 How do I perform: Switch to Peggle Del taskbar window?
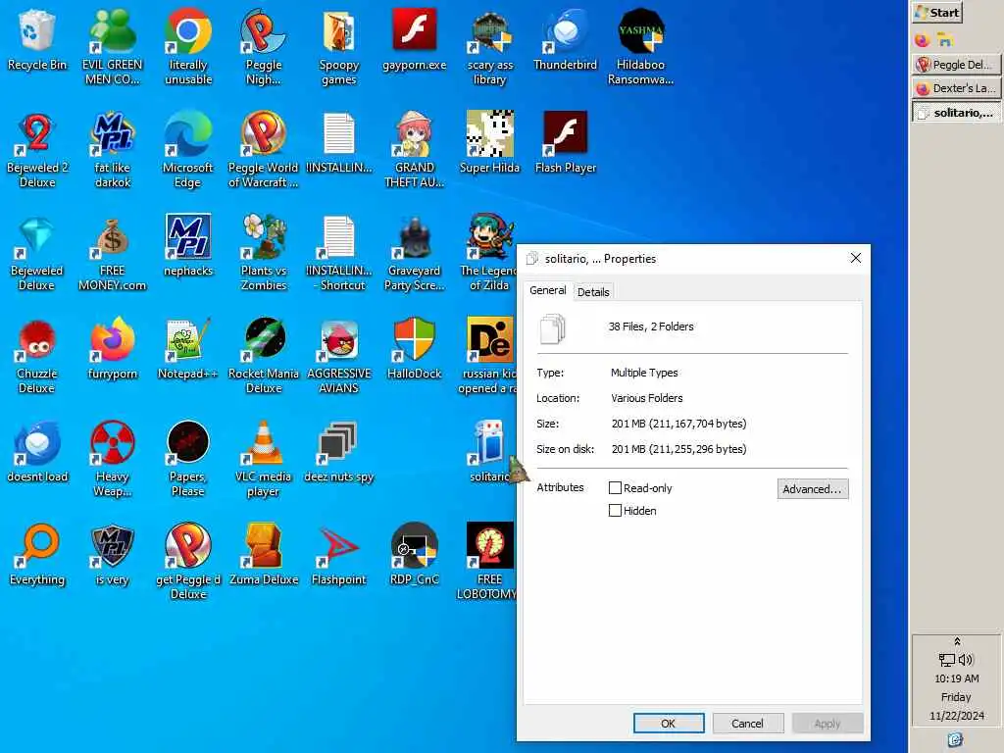point(956,64)
